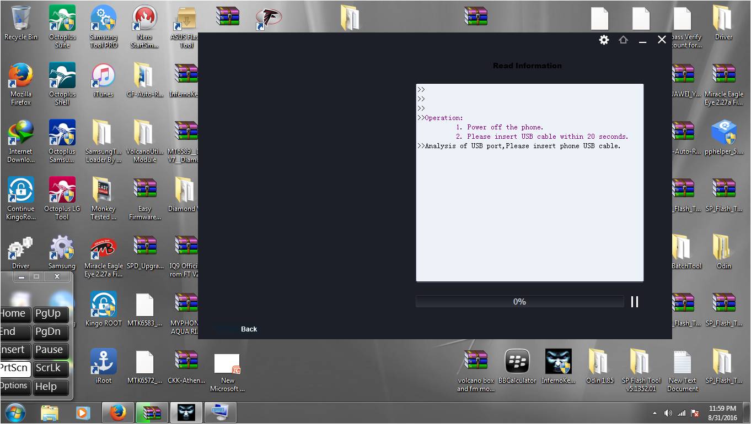
Task: Select the Recycle Bin icon
Action: coord(21,23)
